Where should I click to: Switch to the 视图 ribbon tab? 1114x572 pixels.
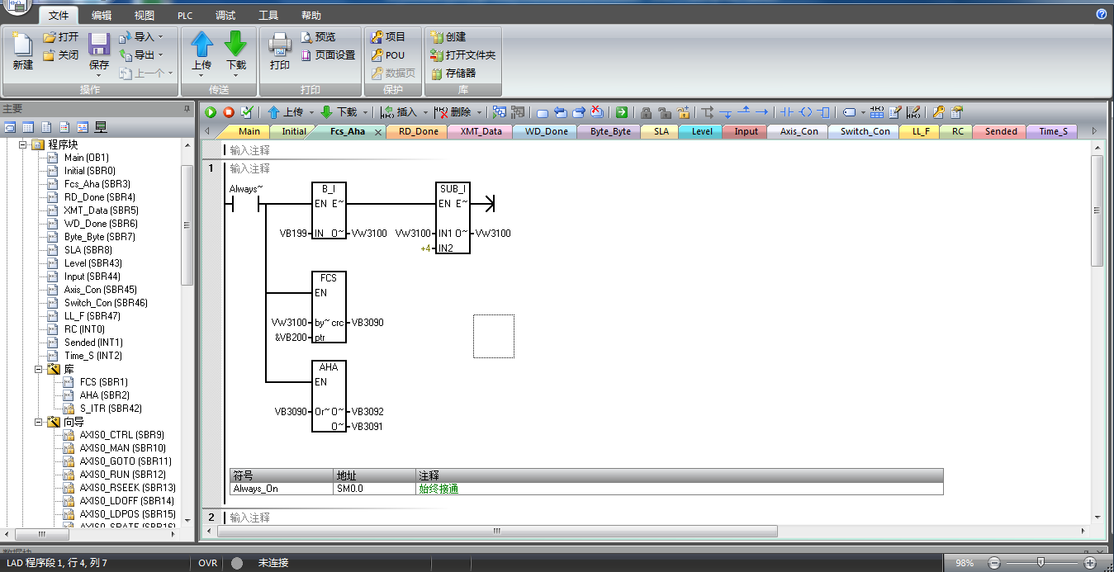(144, 16)
